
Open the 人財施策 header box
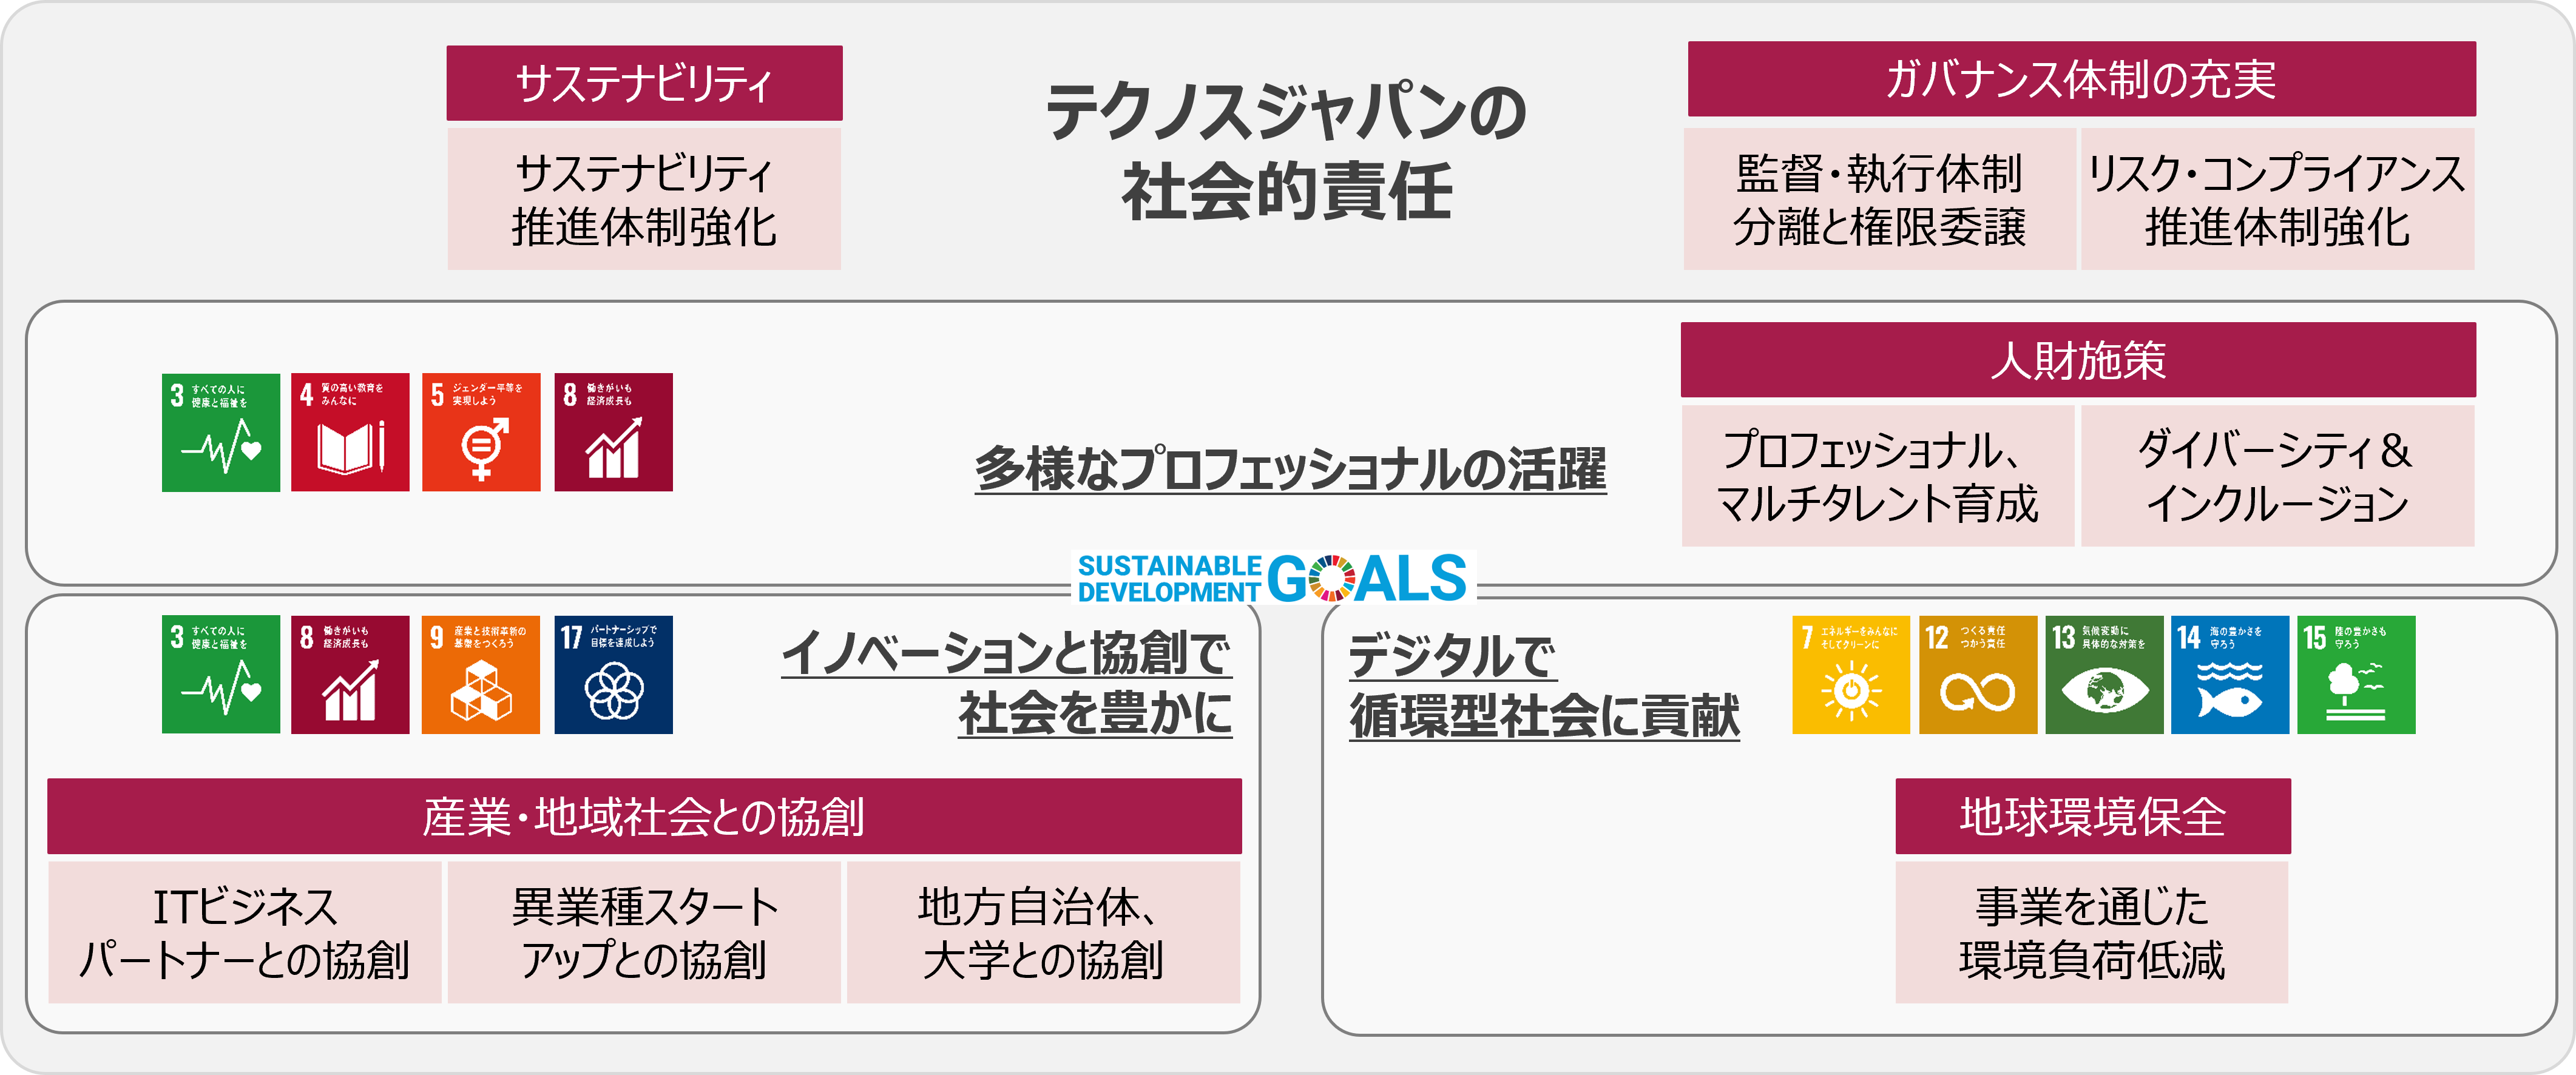(2078, 360)
